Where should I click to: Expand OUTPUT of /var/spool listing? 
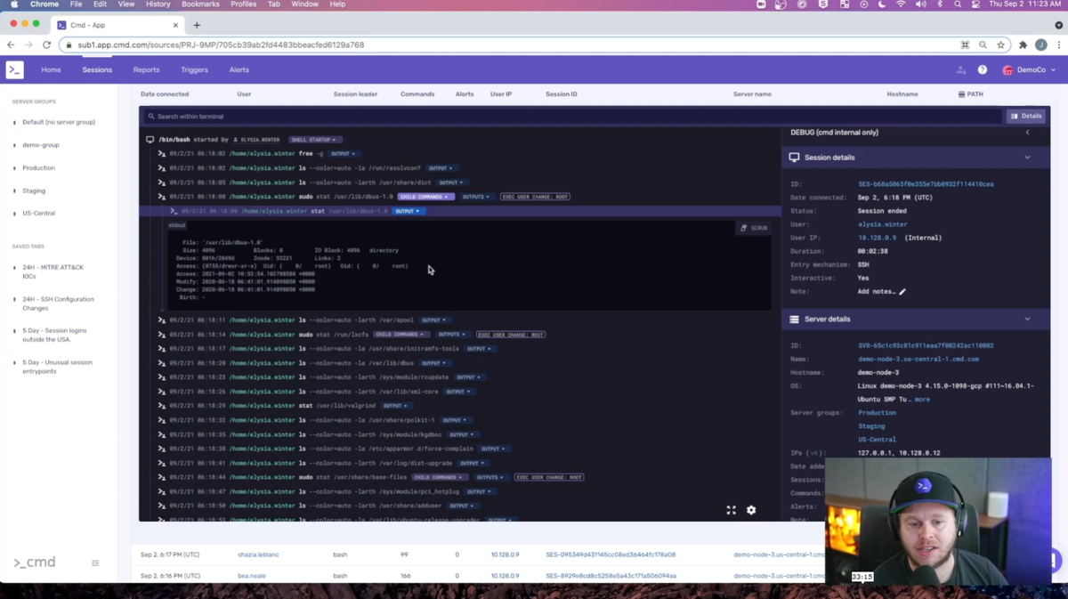click(434, 320)
